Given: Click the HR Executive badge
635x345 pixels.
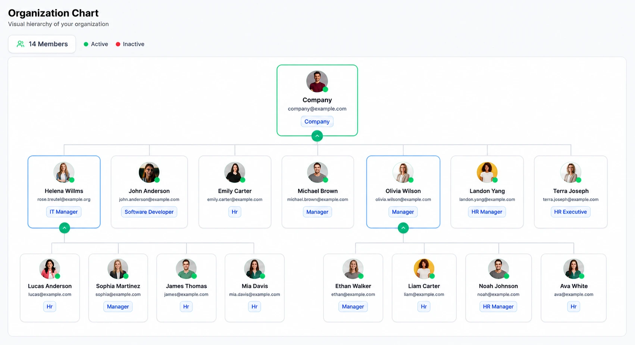Looking at the screenshot, I should coord(570,212).
